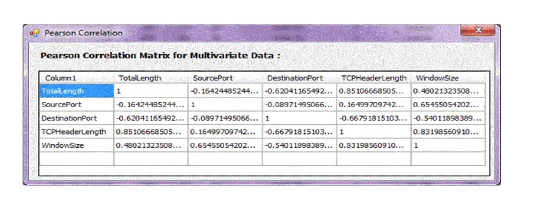This screenshot has width=554, height=219.
Task: Click the TotalLength column header
Action: 140,78
